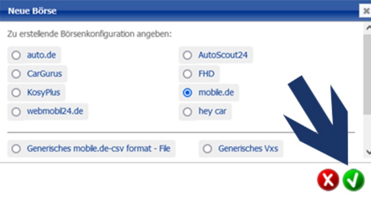Image resolution: width=371 pixels, height=197 pixels.
Task: Select the auto.de radio option
Action: (x=16, y=55)
